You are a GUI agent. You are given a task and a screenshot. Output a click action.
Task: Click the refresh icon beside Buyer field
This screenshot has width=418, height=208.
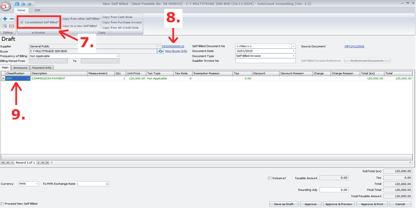(x=160, y=51)
